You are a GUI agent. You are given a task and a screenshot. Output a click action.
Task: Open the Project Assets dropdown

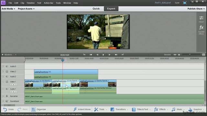[x=26, y=9]
